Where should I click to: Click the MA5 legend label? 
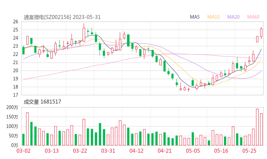pos(194,17)
